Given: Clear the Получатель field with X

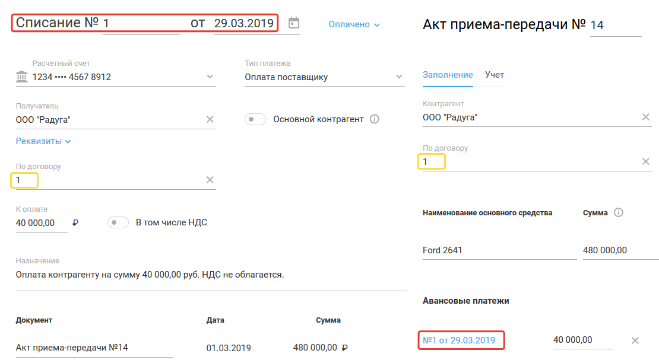Looking at the screenshot, I should tap(210, 119).
